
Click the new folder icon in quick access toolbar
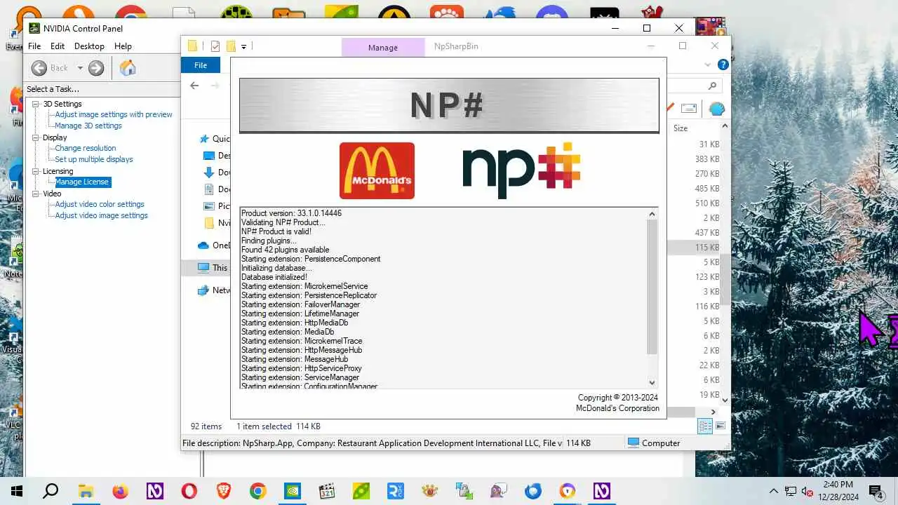(231, 46)
